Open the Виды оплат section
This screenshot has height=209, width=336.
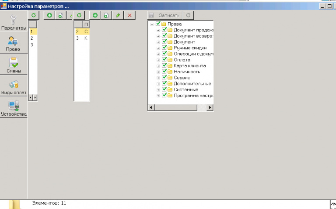click(14, 87)
